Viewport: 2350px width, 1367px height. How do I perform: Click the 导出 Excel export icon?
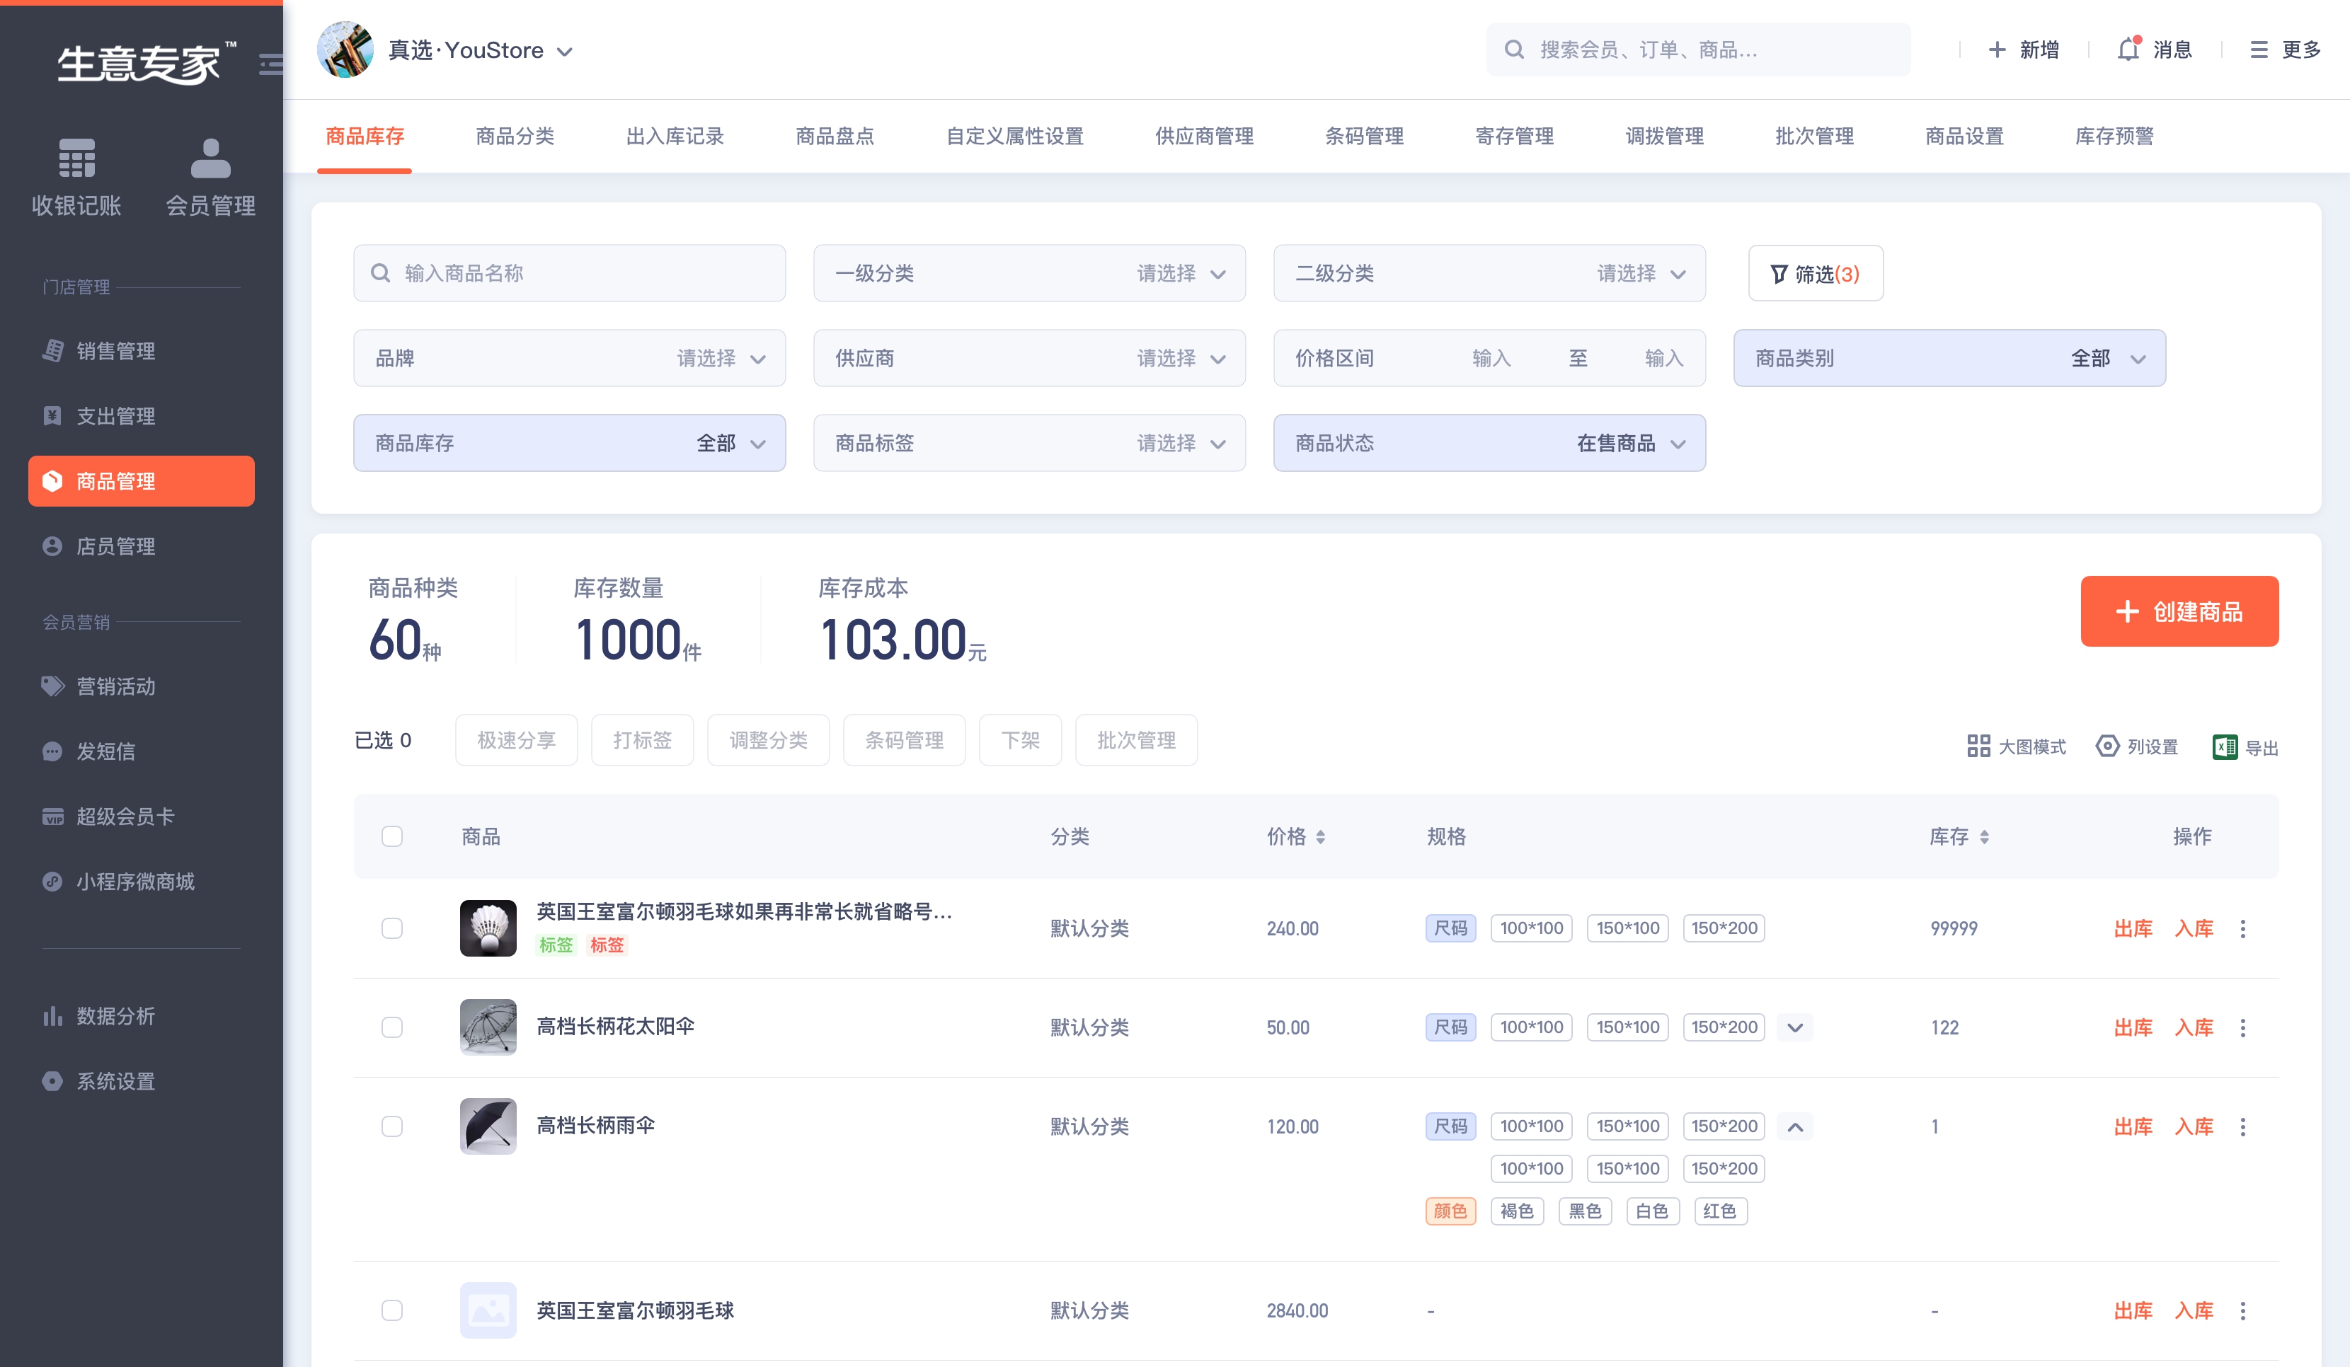coord(2224,747)
